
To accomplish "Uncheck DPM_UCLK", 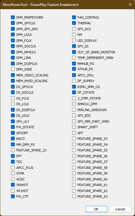I will coord(13,35).
